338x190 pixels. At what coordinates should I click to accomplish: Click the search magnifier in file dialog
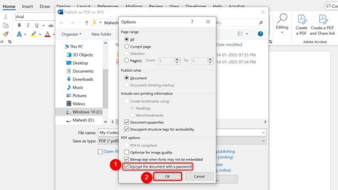tap(261, 22)
